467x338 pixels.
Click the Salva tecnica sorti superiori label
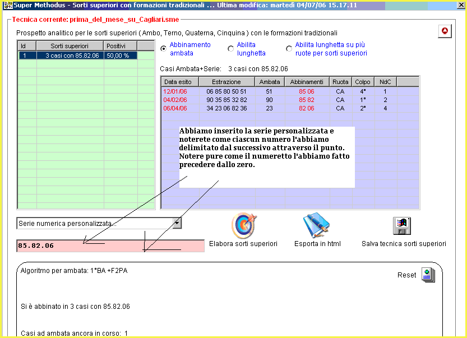404,244
